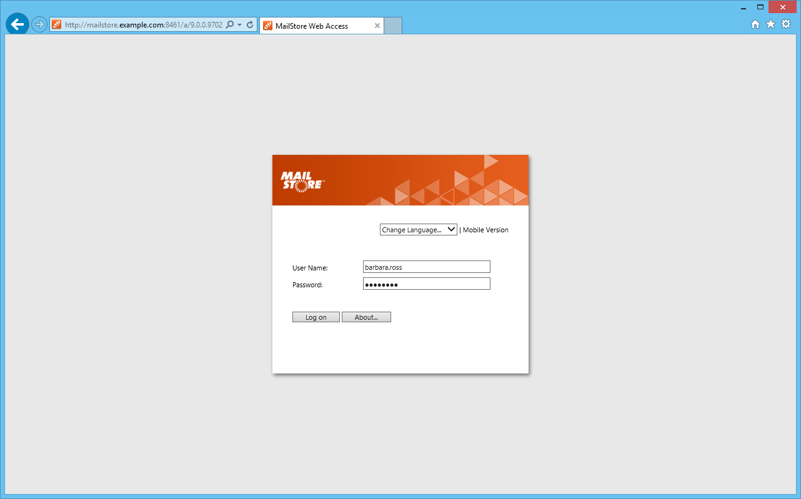Open Favorites using the star icon
The image size is (801, 499).
pyautogui.click(x=770, y=24)
